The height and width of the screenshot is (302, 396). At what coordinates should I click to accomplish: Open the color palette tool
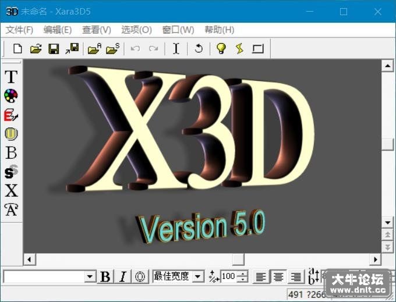pos(11,96)
